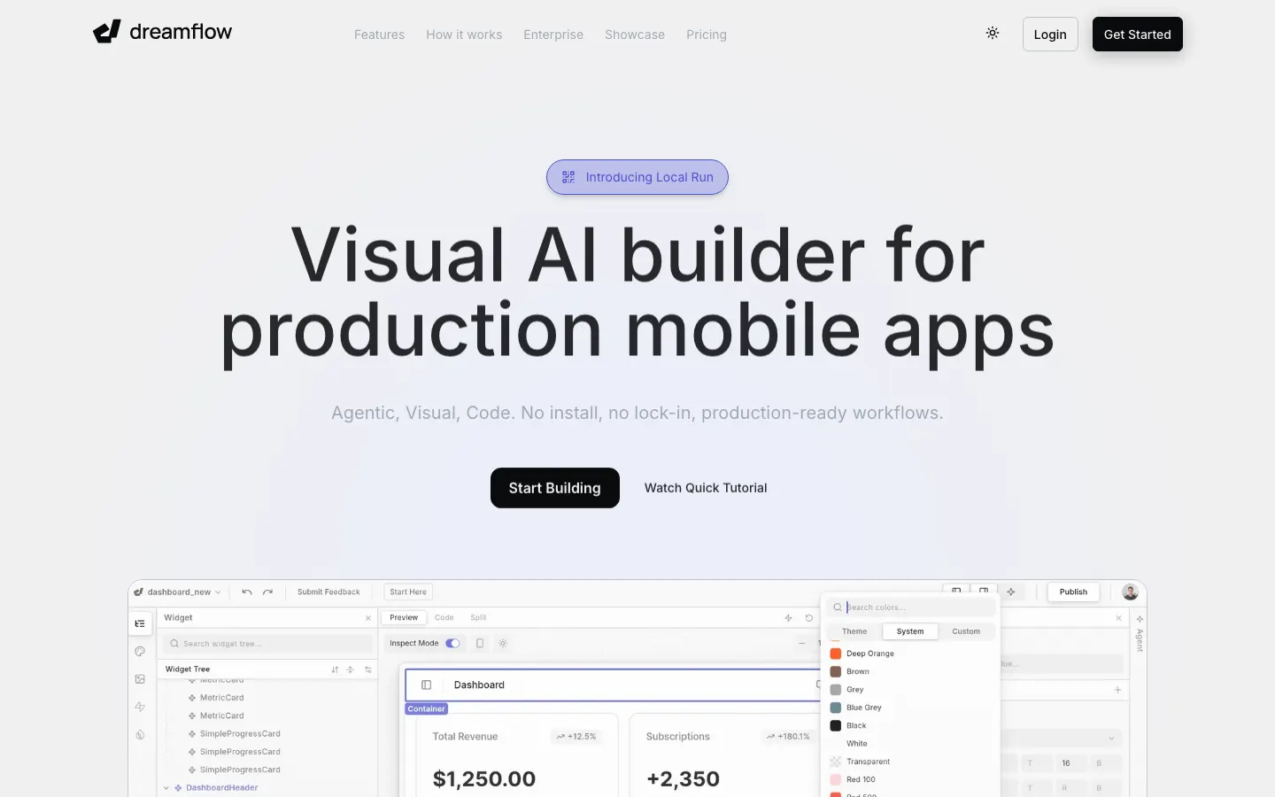Open the theme palette icon in the sidebar
The width and height of the screenshot is (1275, 797).
[x=140, y=652]
